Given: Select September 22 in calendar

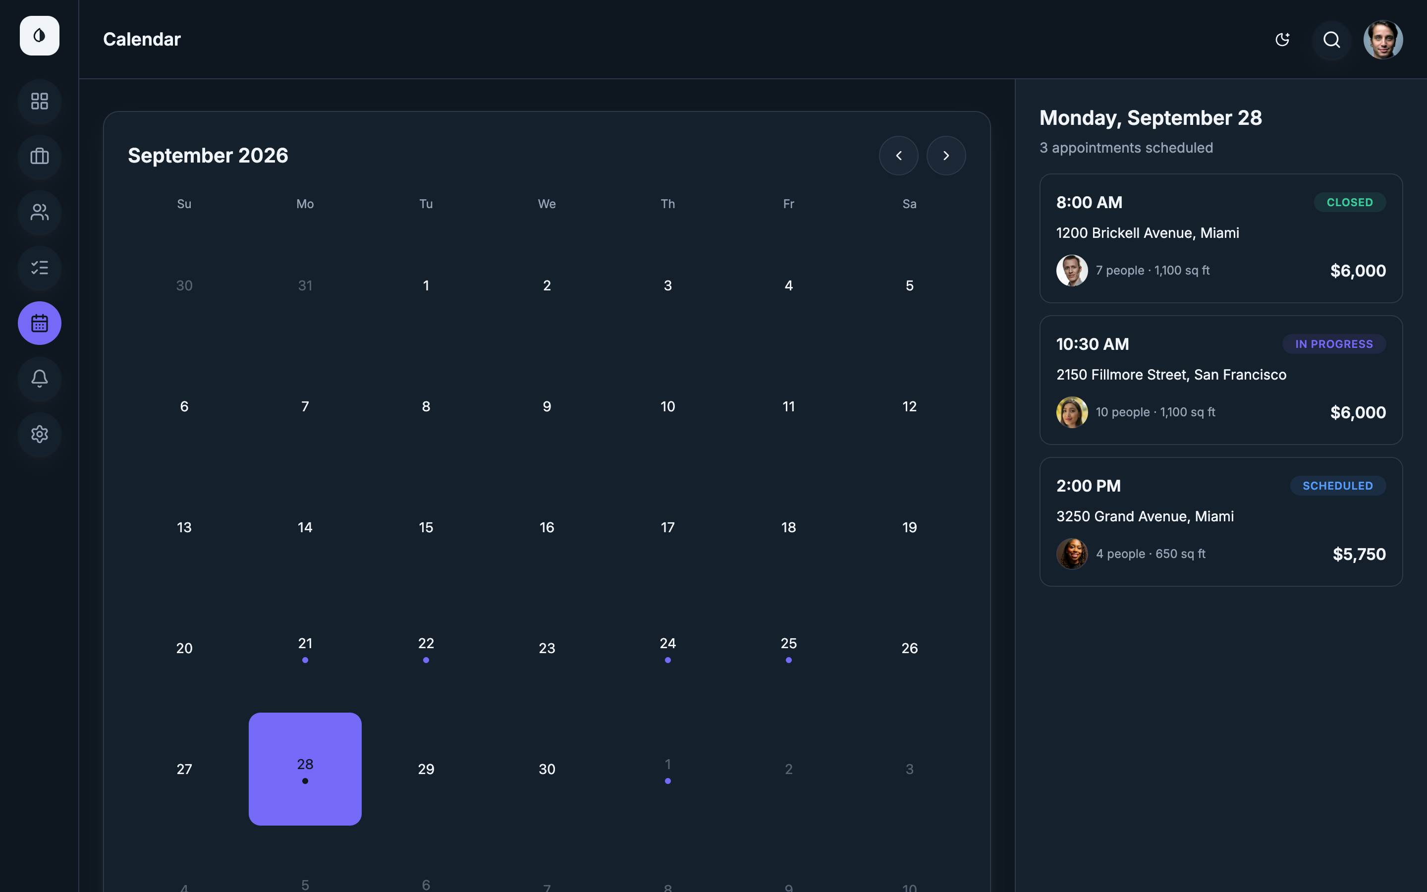Looking at the screenshot, I should click(x=426, y=648).
